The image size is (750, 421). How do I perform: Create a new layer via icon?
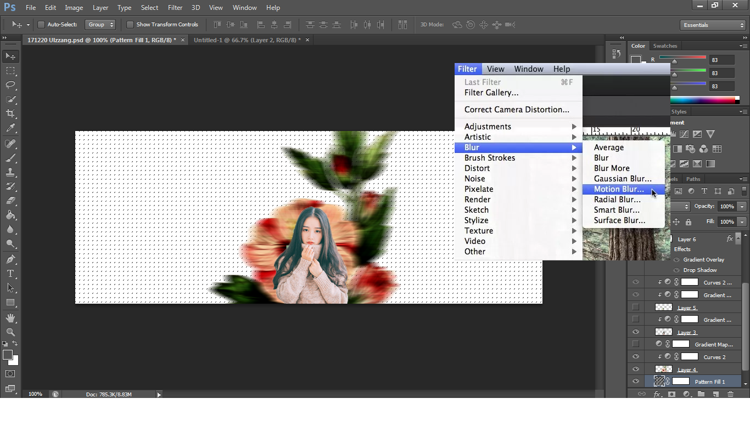click(716, 394)
